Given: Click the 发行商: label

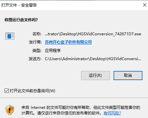Looking at the screenshot, I should click(35, 42).
